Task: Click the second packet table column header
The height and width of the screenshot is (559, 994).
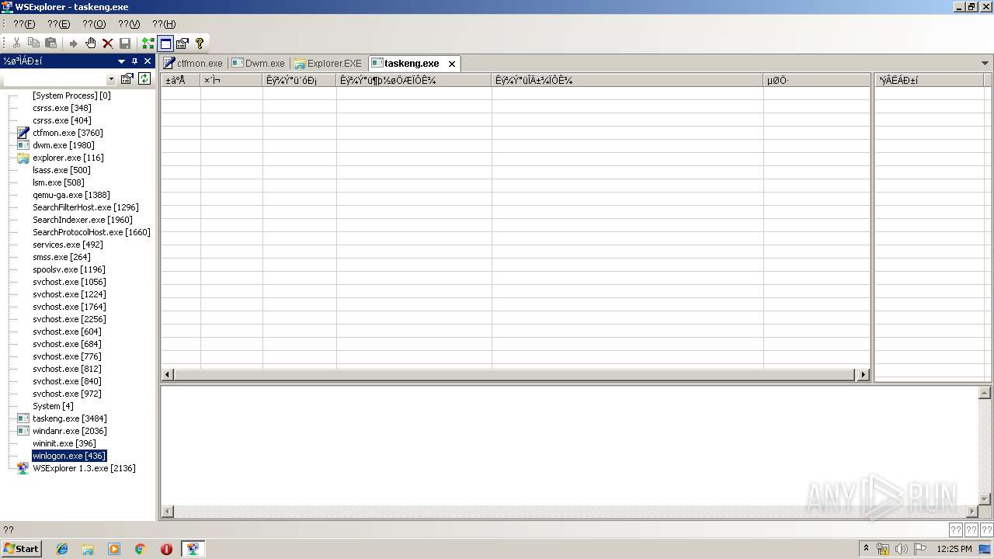Action: coord(231,80)
